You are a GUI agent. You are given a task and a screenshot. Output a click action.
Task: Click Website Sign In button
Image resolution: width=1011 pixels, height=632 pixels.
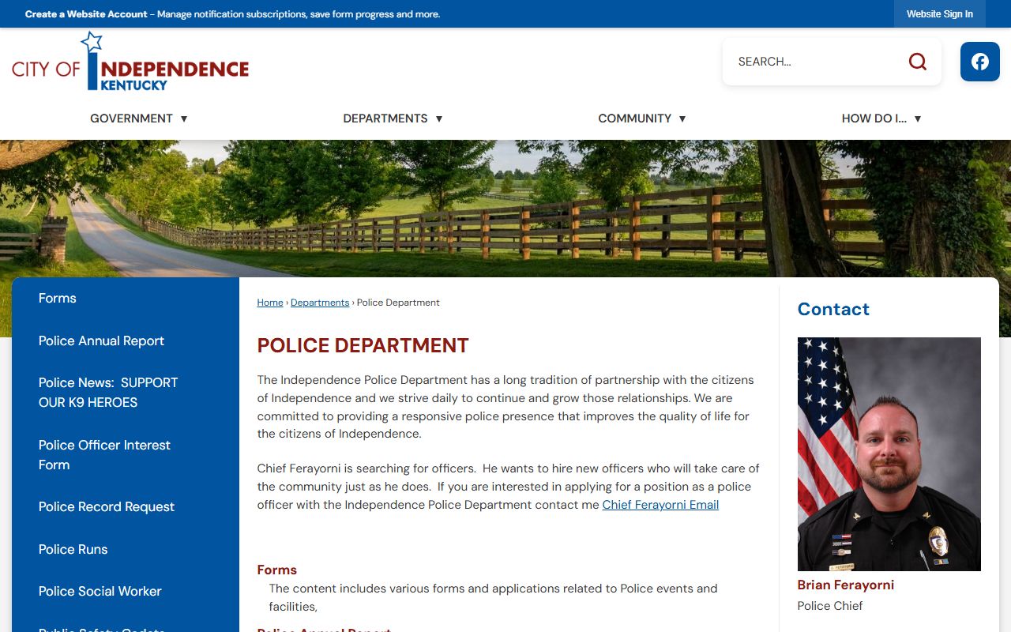pos(939,14)
